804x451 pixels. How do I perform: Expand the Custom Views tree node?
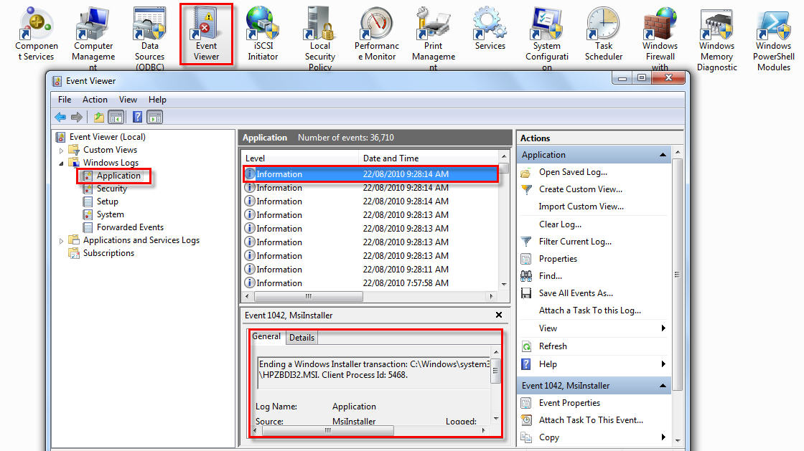tap(61, 151)
